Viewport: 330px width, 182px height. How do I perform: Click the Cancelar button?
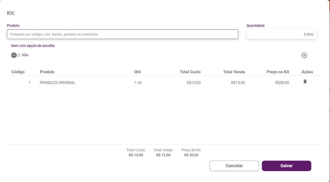tap(234, 166)
